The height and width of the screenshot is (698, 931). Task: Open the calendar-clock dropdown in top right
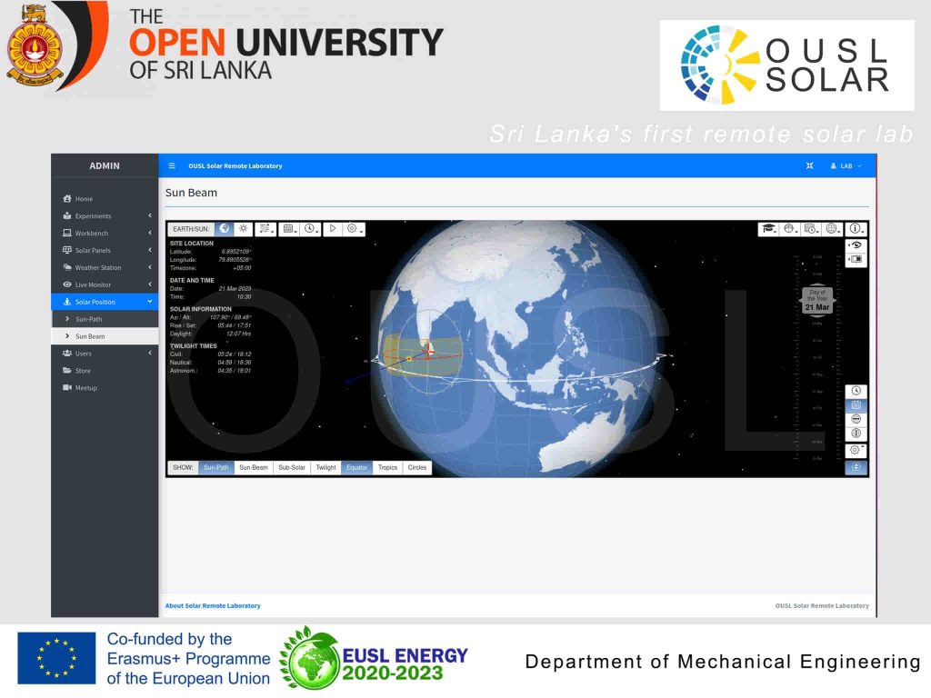[x=811, y=228]
